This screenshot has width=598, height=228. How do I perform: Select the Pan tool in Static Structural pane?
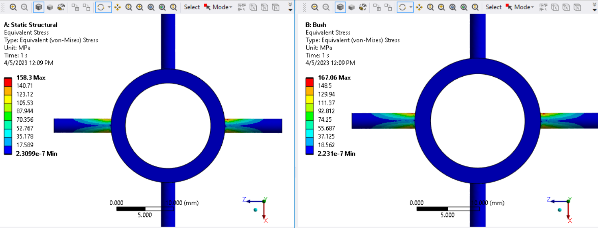(118, 7)
